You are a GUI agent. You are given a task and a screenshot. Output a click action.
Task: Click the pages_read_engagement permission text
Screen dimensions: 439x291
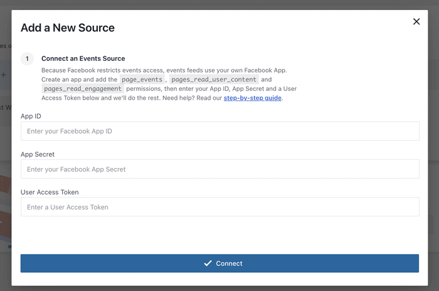coord(83,89)
